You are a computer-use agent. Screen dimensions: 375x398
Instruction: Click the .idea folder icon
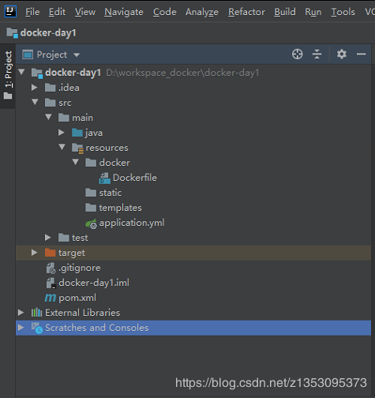pyautogui.click(x=50, y=88)
